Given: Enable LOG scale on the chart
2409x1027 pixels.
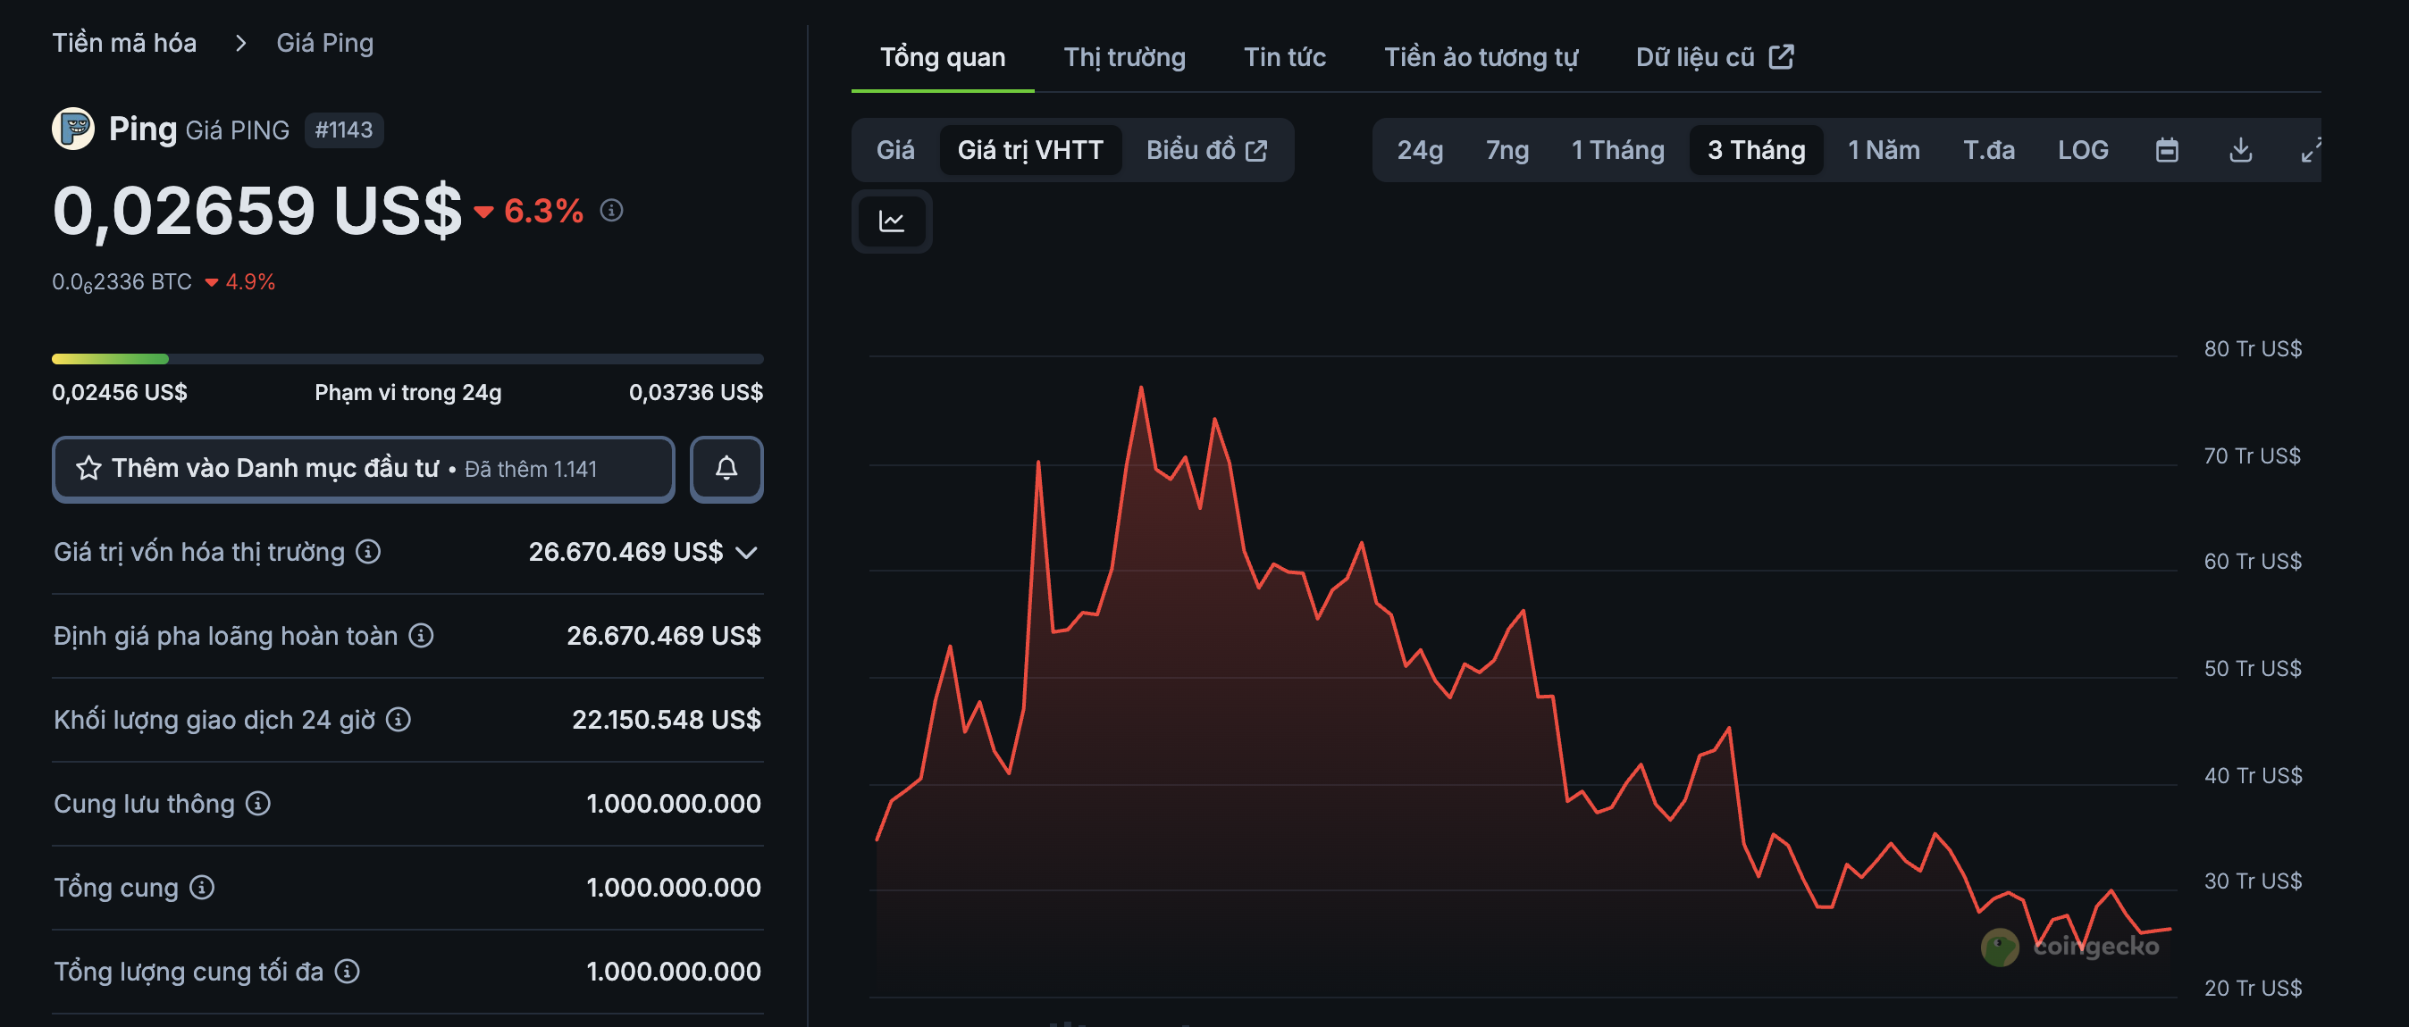Looking at the screenshot, I should click(x=2083, y=149).
